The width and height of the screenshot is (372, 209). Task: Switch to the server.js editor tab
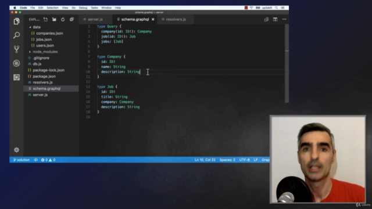(x=95, y=19)
